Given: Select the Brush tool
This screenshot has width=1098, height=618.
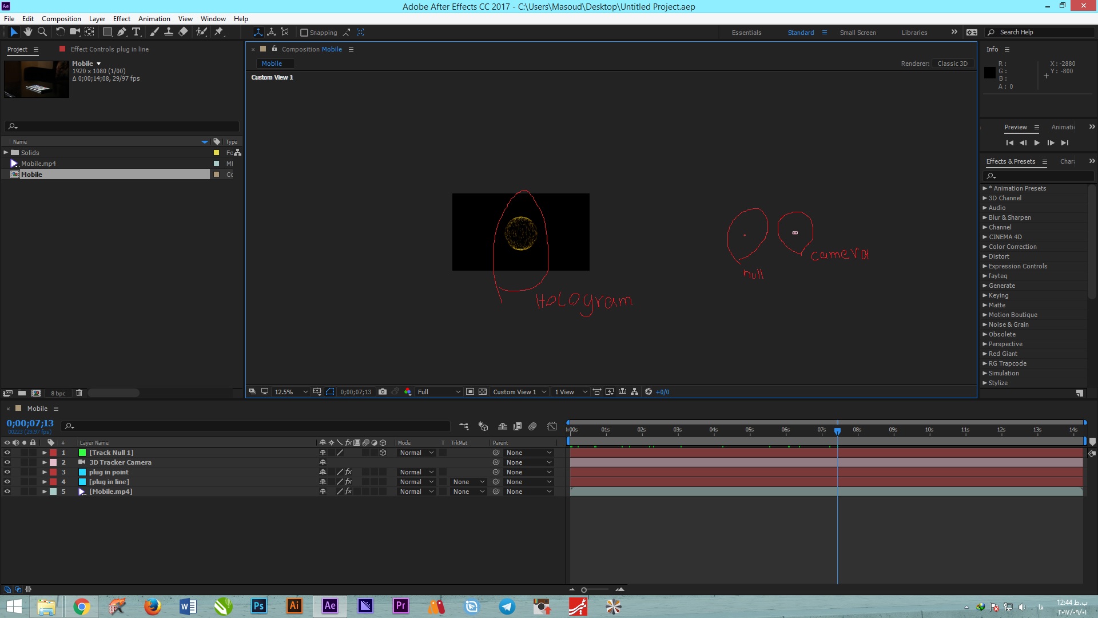Looking at the screenshot, I should (x=154, y=32).
